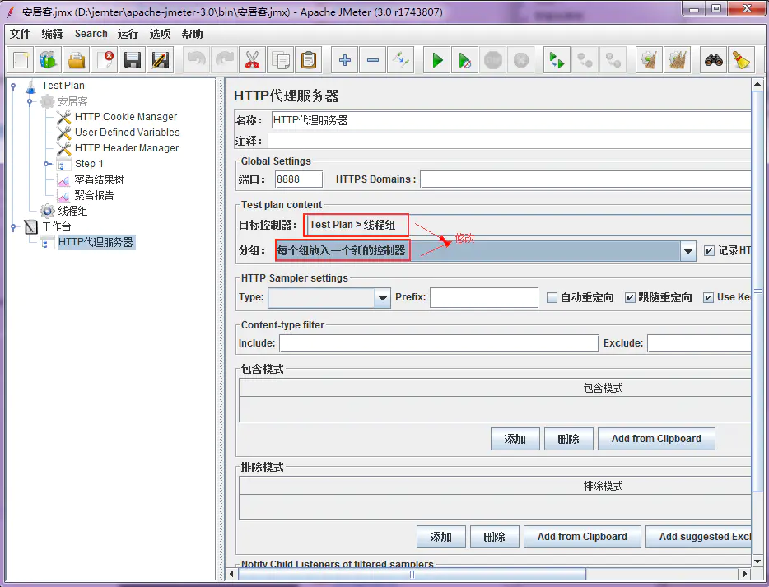Open the 编辑 menu
Viewport: 769px width, 587px height.
pyautogui.click(x=52, y=34)
